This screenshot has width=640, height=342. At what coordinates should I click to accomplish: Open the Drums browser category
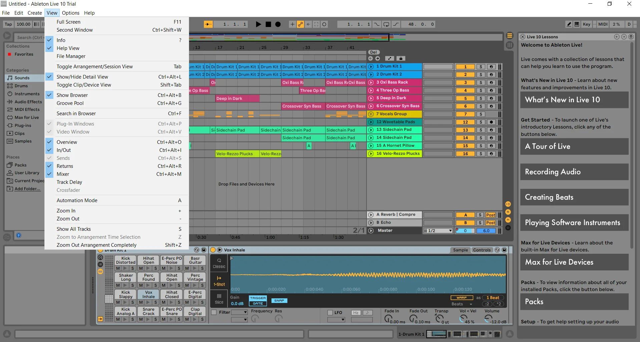point(21,86)
